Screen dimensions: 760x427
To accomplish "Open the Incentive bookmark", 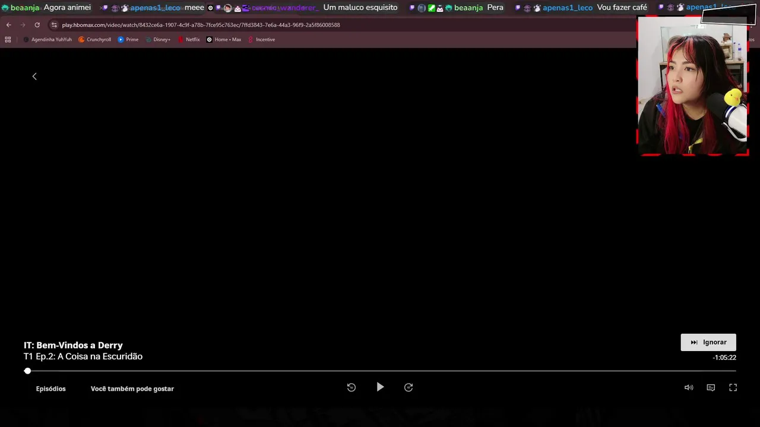I will tap(261, 40).
